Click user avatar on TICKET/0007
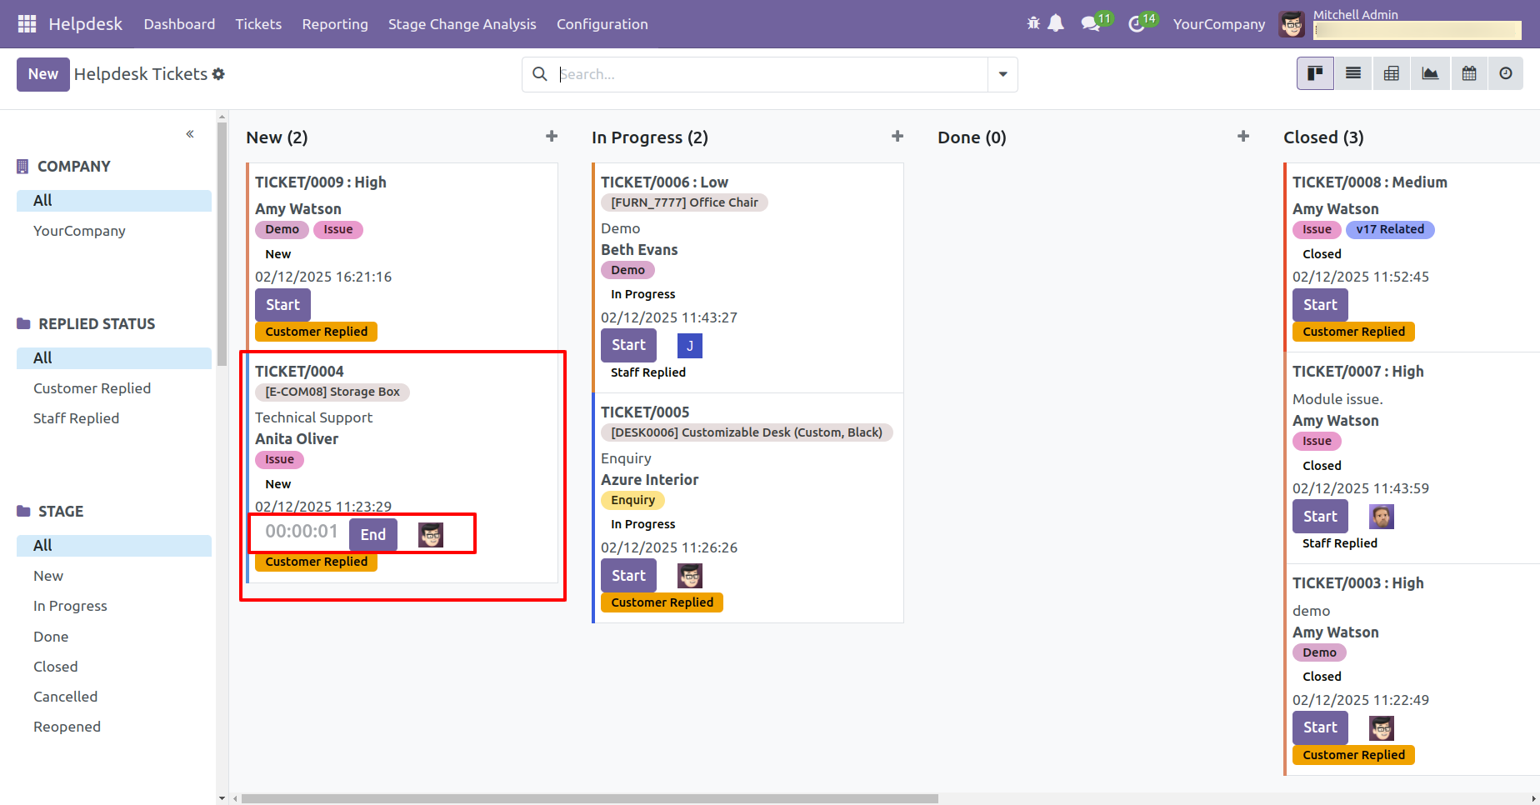The width and height of the screenshot is (1540, 805). (x=1382, y=517)
